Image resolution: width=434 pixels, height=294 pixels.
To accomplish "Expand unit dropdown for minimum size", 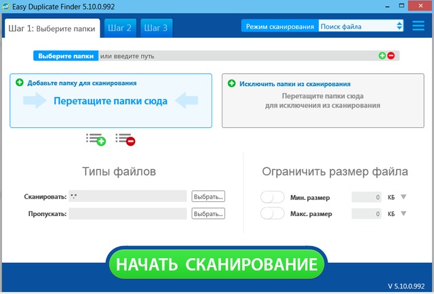I will click(403, 197).
